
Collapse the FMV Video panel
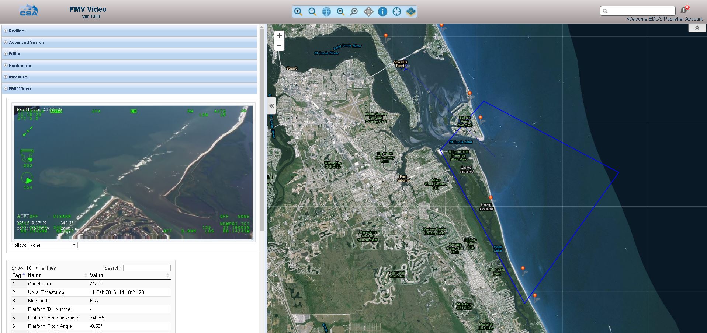point(129,89)
